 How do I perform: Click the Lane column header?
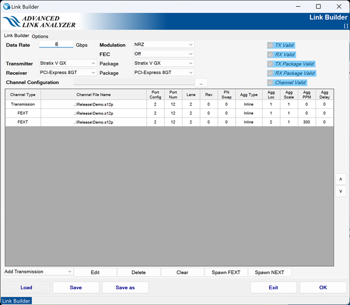pos(191,95)
